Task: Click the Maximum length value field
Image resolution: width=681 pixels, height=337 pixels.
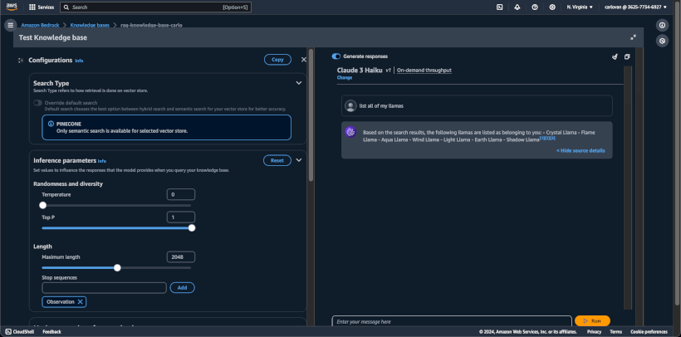Action: click(181, 257)
